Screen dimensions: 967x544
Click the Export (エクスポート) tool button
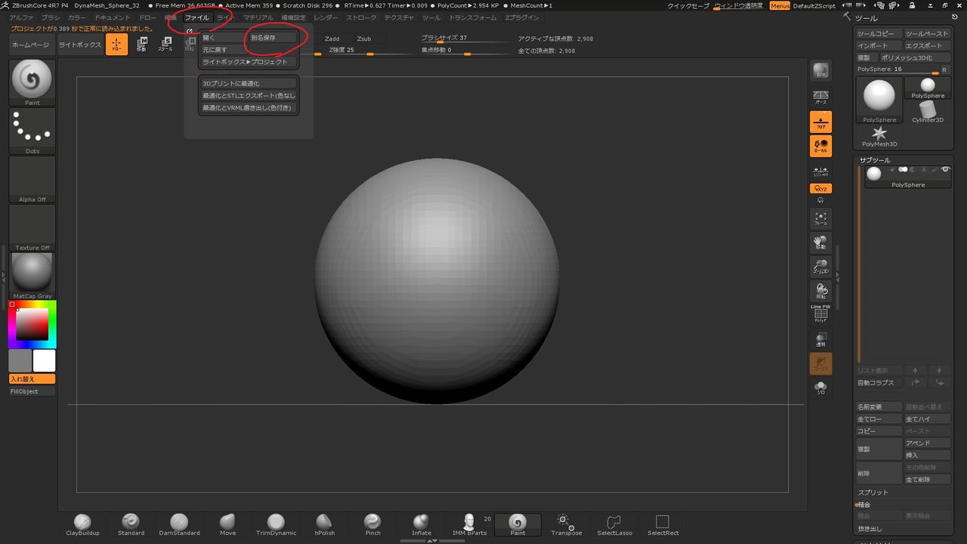pos(927,45)
